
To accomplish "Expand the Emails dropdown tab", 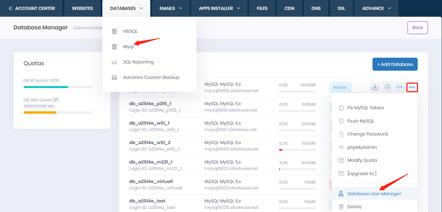I will (x=171, y=8).
